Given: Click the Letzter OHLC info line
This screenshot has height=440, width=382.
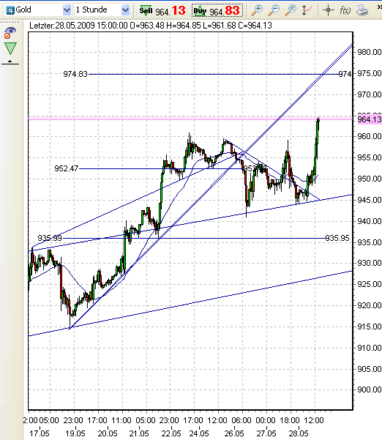Looking at the screenshot, I should click(151, 26).
